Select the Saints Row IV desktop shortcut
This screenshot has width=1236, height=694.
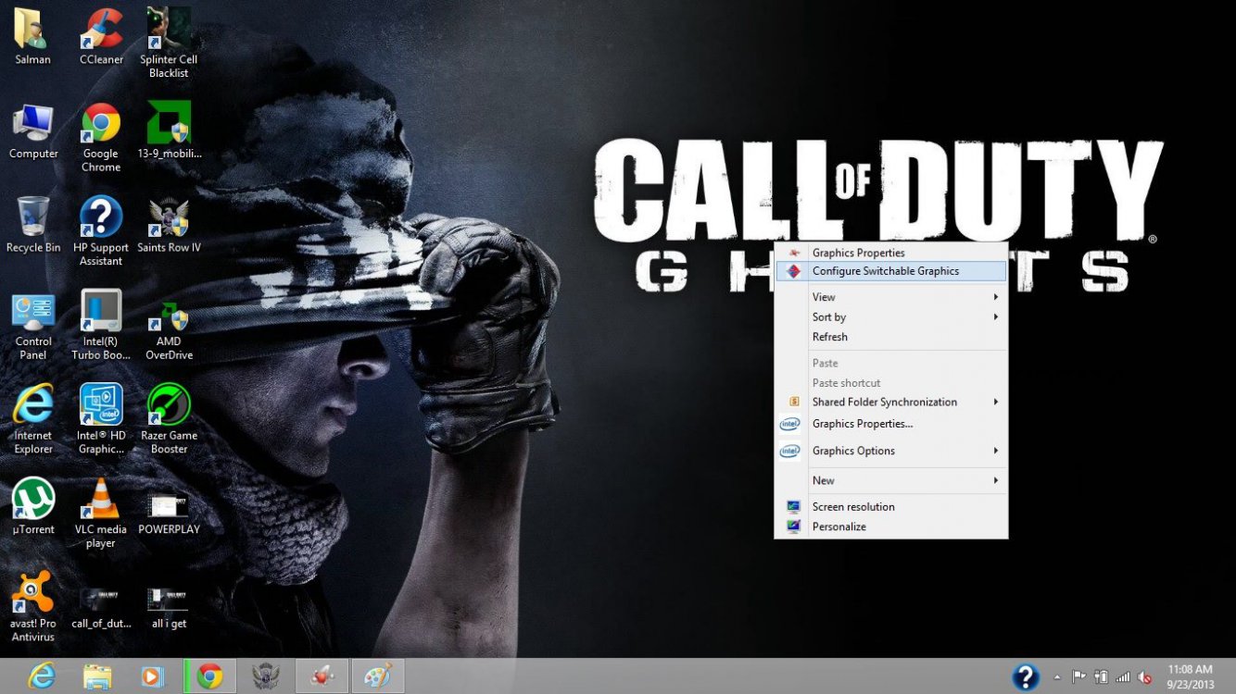[x=169, y=225]
